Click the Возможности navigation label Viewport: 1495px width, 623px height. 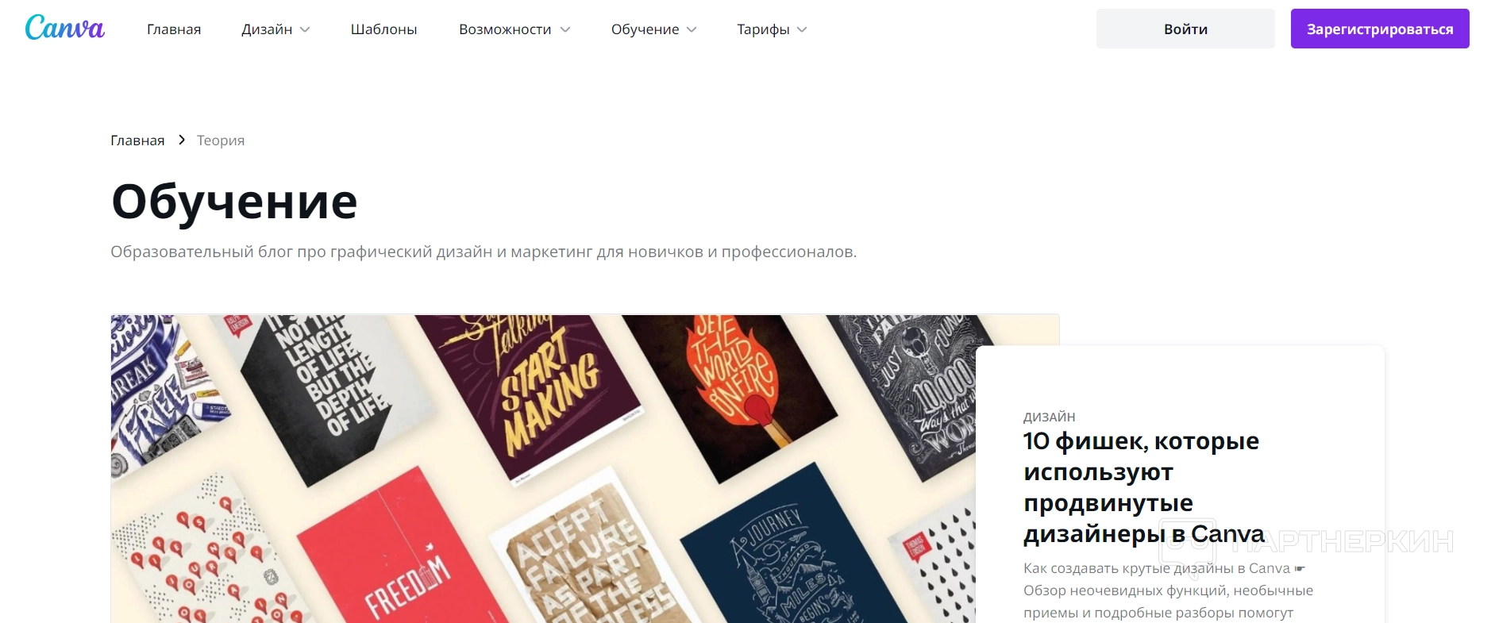(505, 29)
